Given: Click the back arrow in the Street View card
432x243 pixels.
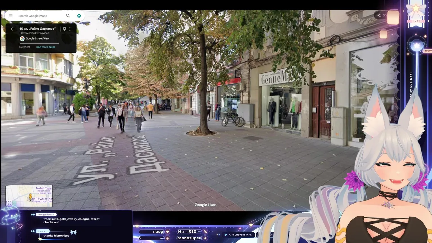Looking at the screenshot, I should tap(12, 29).
